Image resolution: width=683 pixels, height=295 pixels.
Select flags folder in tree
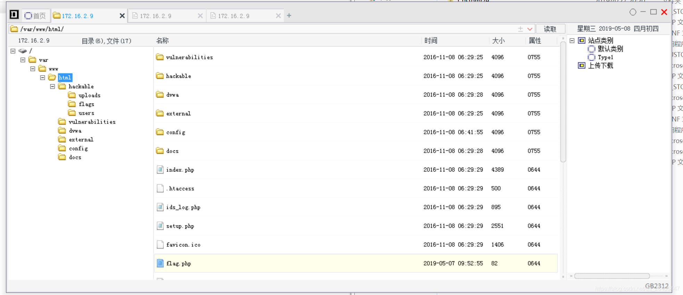tap(86, 104)
